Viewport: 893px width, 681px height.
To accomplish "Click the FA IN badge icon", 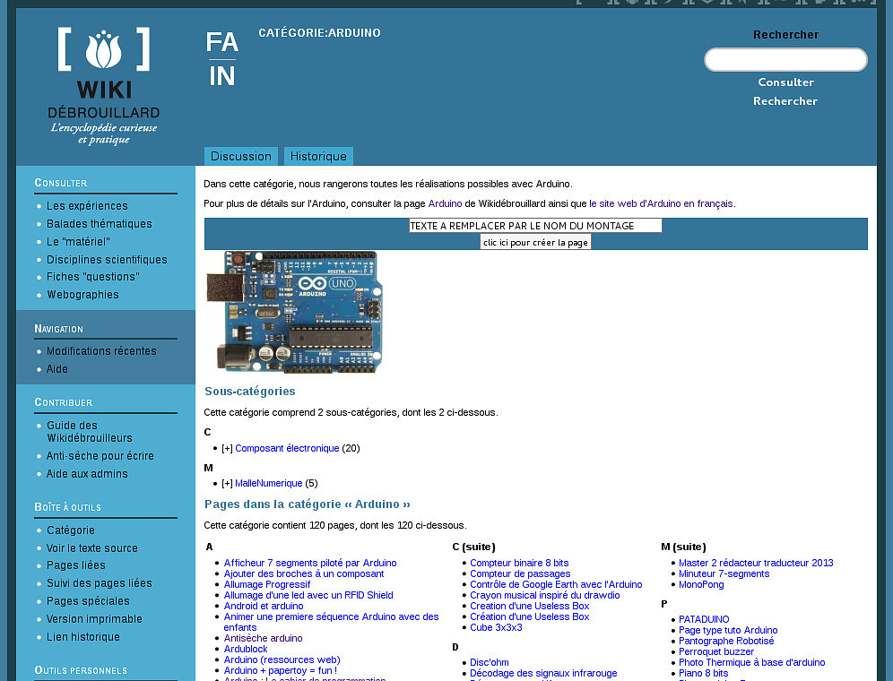I will tap(221, 59).
